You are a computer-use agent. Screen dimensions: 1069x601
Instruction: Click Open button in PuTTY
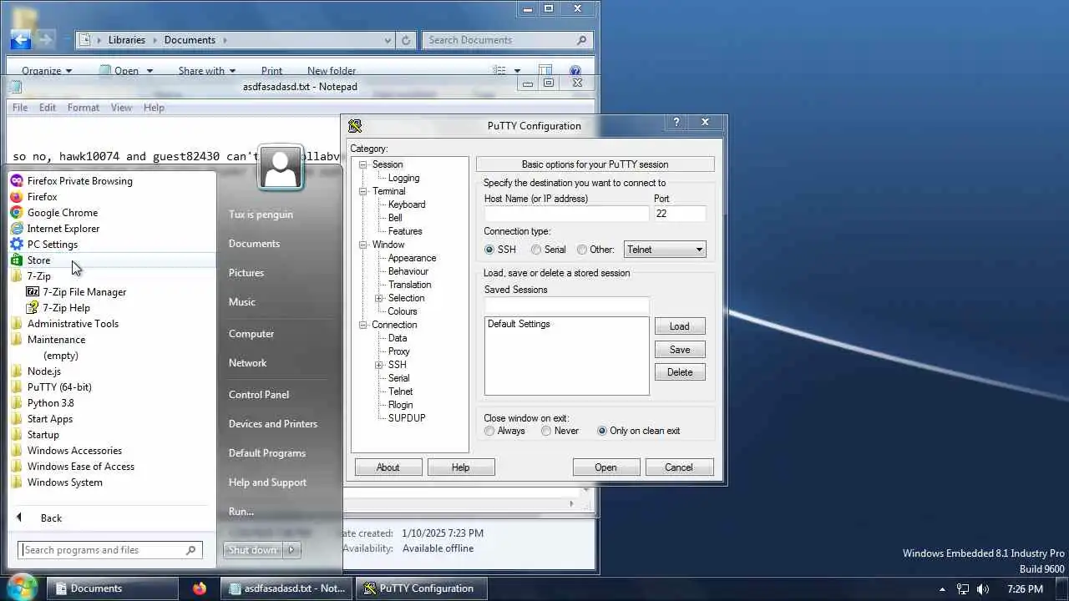606,467
